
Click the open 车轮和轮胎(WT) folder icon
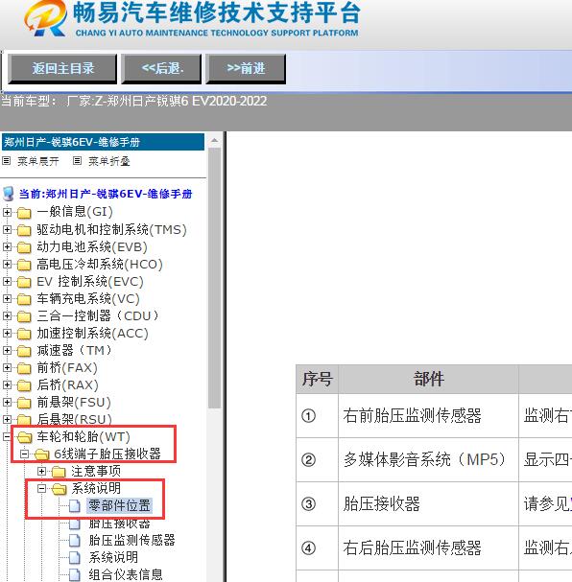[25, 437]
